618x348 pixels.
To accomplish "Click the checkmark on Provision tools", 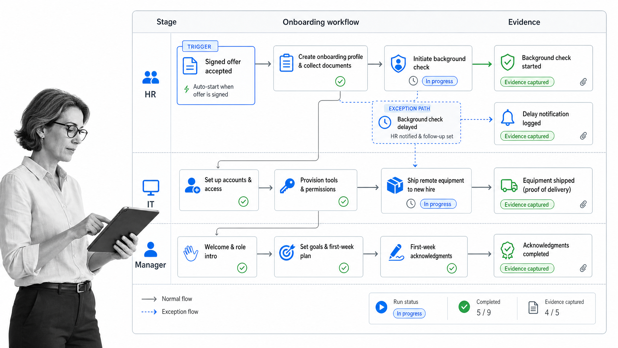I will (343, 201).
